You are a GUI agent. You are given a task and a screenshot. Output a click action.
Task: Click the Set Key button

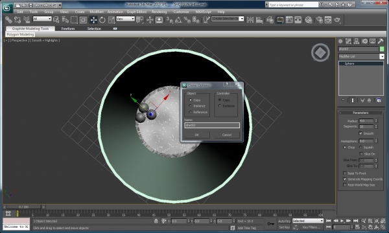point(284,227)
